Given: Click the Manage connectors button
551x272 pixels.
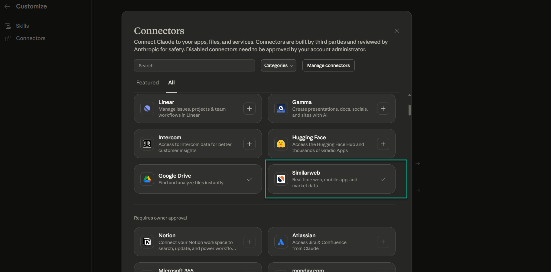Looking at the screenshot, I should pyautogui.click(x=328, y=65).
